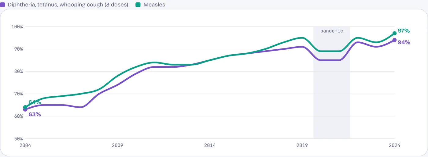Image resolution: width=428 pixels, height=157 pixels.
Task: Click the 64% starting value label
Action: pos(35,102)
